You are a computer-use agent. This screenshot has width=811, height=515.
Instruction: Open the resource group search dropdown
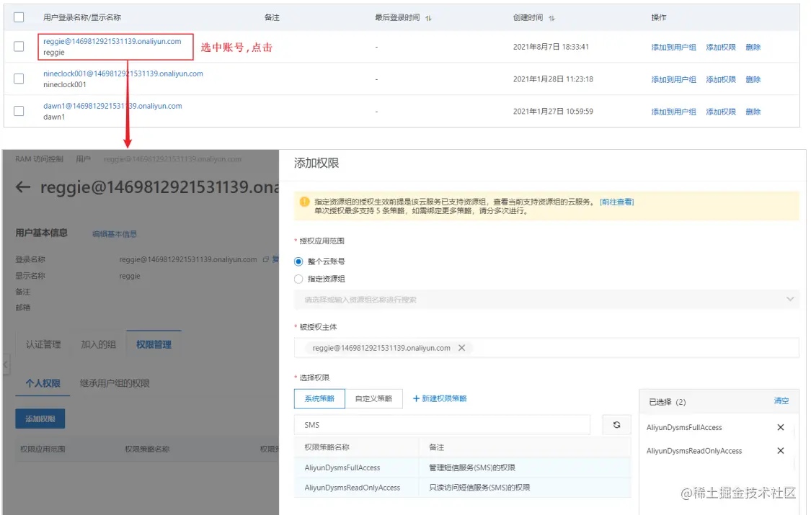pos(546,299)
